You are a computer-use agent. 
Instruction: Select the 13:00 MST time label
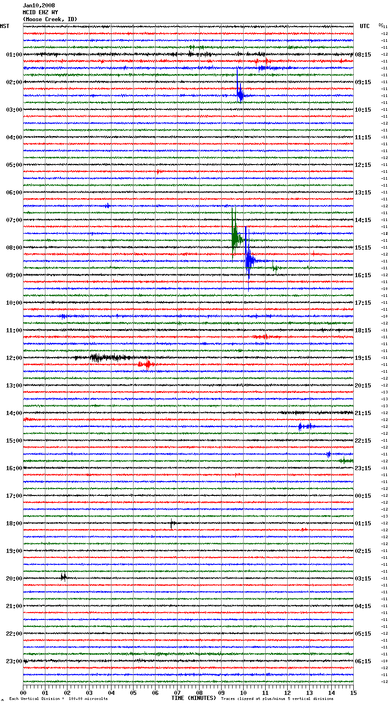point(14,386)
